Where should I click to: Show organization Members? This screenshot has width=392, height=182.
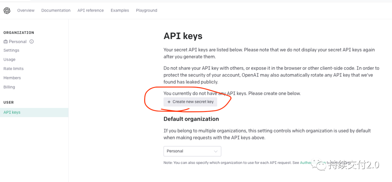[x=12, y=78]
